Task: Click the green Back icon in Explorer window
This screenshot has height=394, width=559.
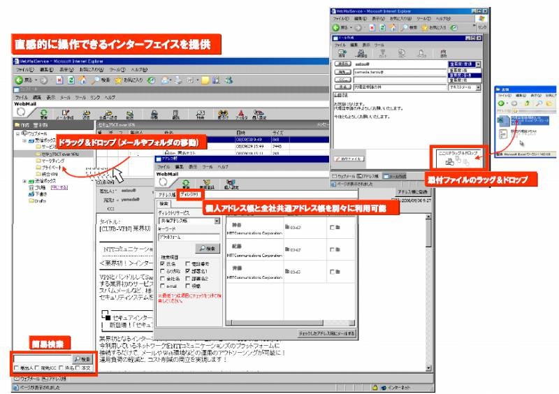Action: coord(501,103)
